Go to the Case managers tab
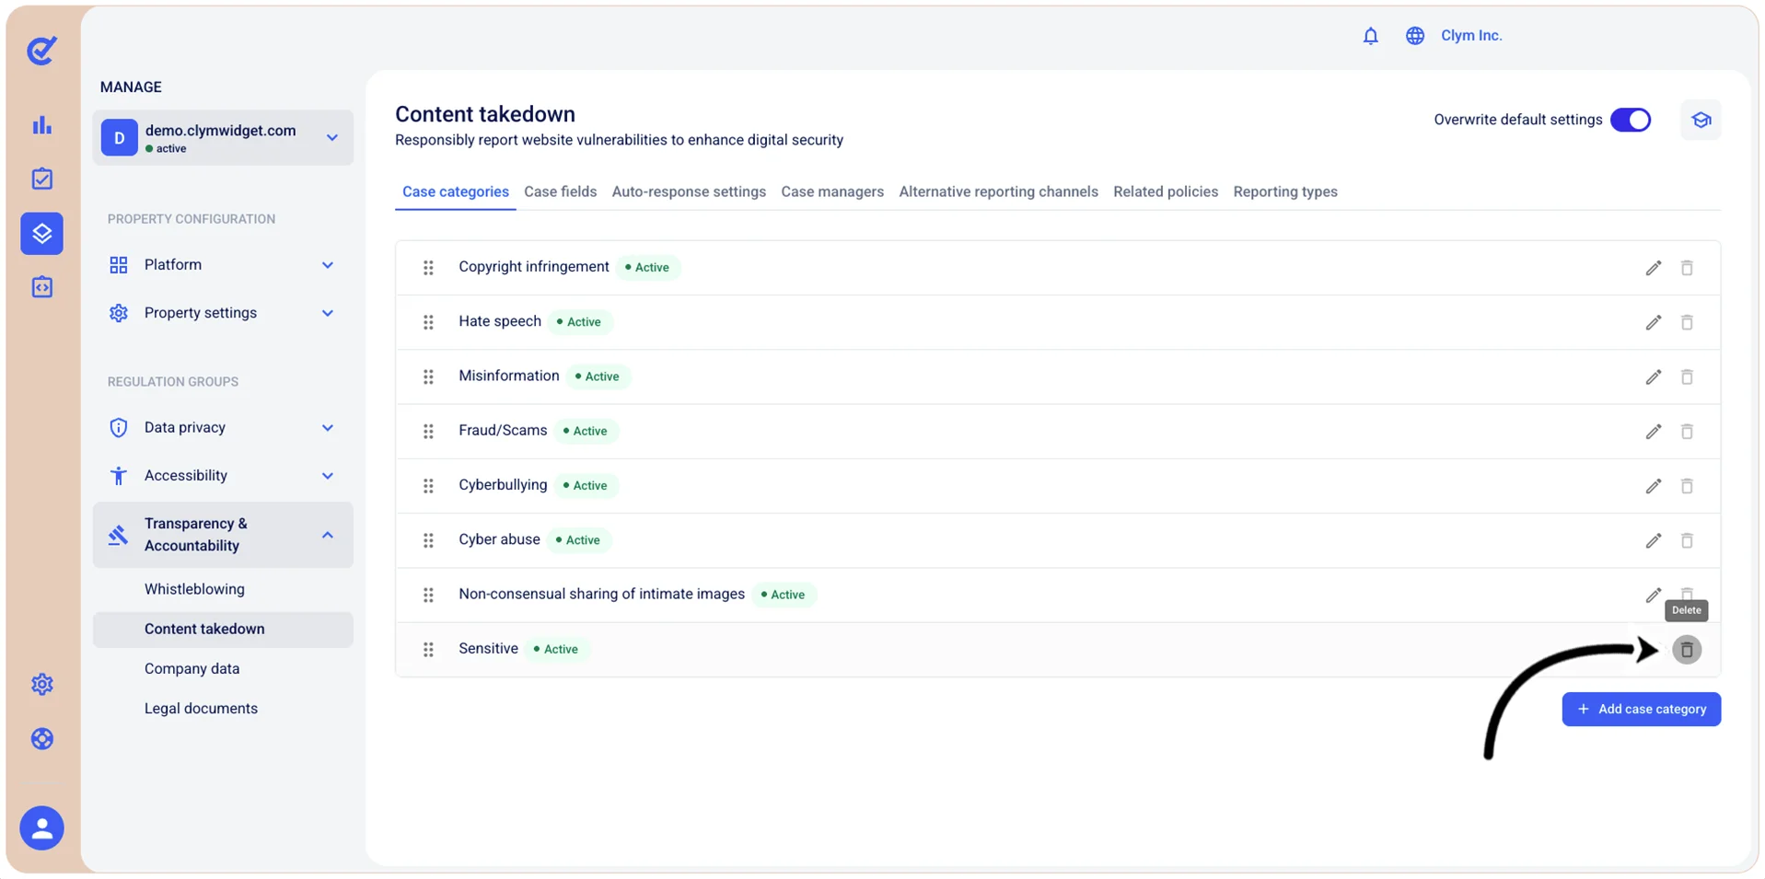 pos(832,191)
